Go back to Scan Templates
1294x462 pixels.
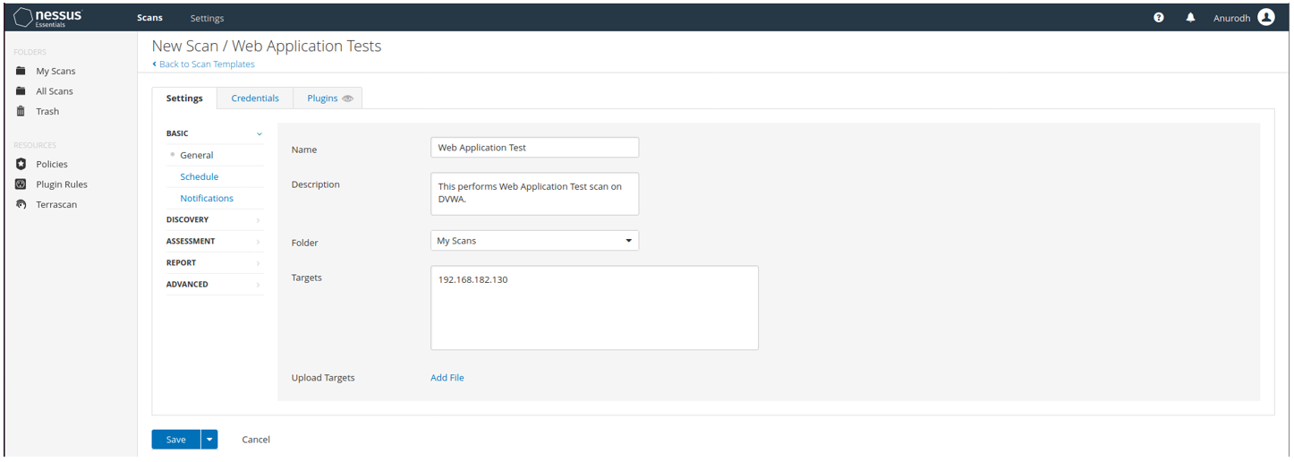(x=203, y=64)
